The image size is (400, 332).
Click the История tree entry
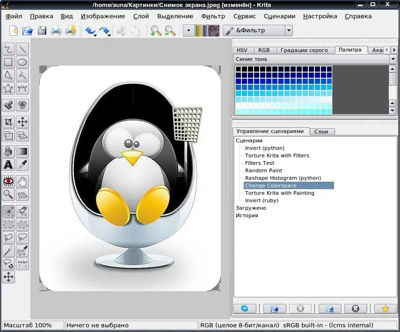(247, 215)
